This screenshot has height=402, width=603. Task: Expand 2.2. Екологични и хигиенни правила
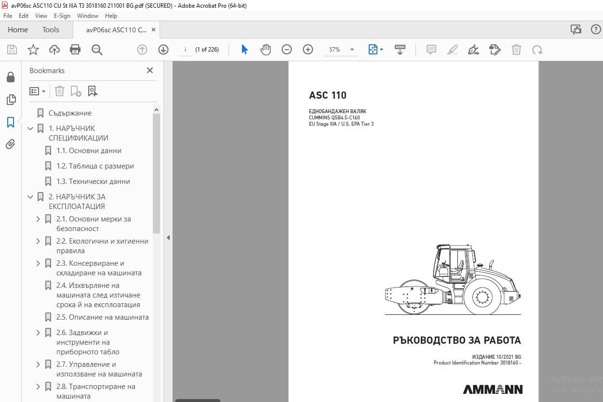39,241
